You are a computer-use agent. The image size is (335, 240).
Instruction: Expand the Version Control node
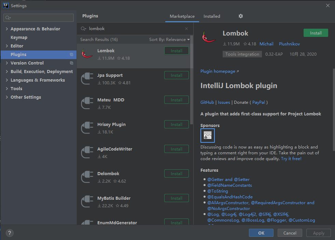(7, 63)
